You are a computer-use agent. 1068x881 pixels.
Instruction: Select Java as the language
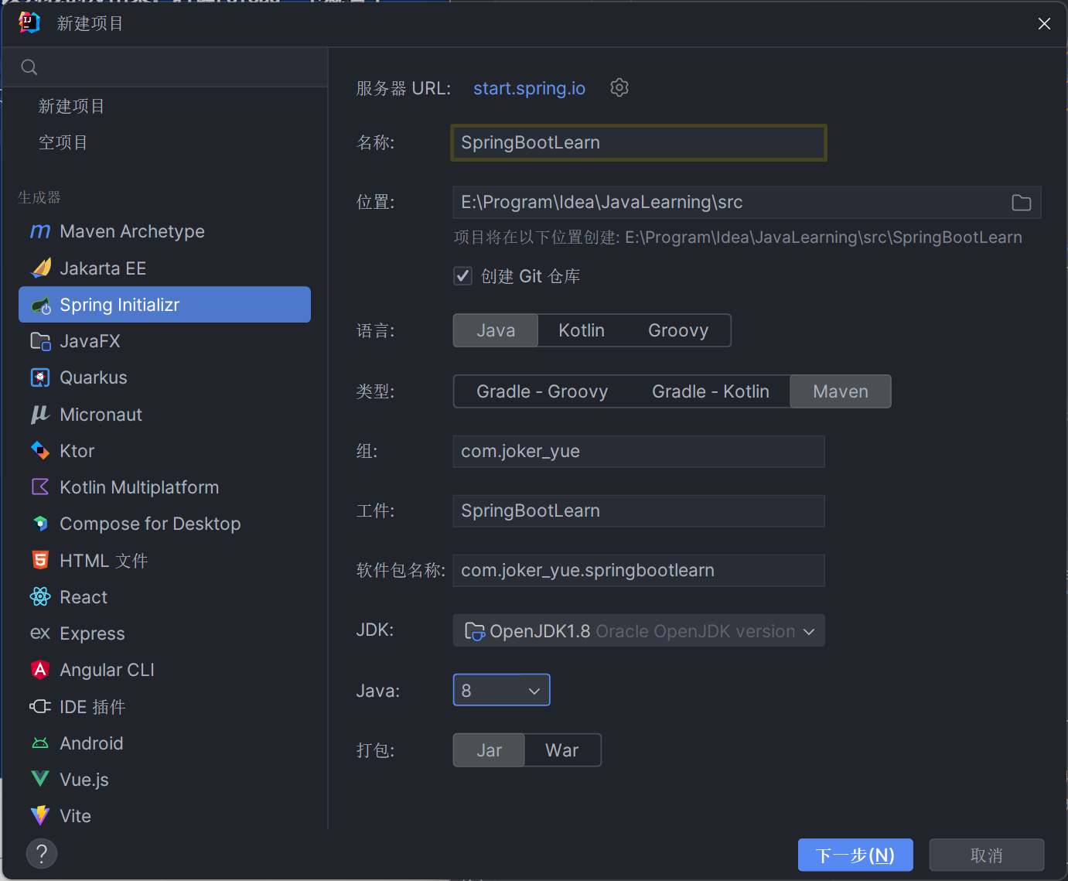coord(496,330)
